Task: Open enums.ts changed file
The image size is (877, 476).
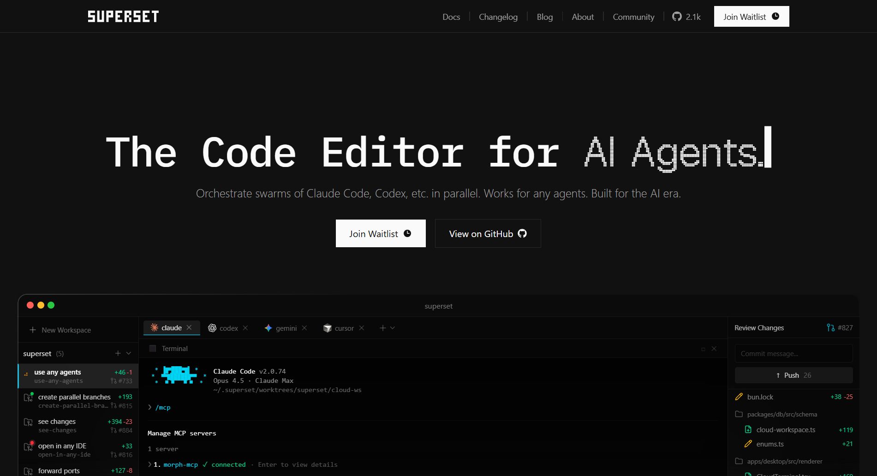Action: pos(798,444)
